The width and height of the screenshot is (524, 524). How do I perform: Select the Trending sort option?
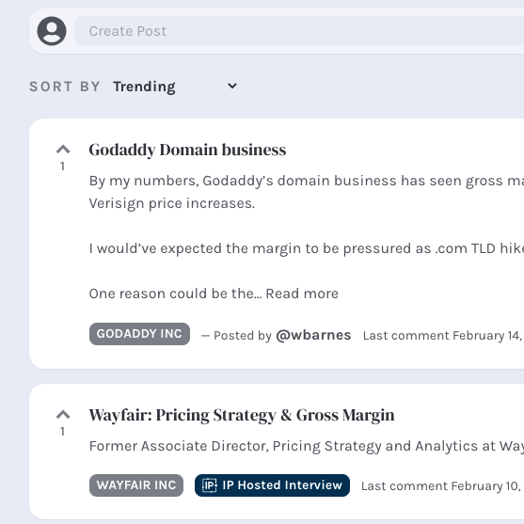click(144, 87)
